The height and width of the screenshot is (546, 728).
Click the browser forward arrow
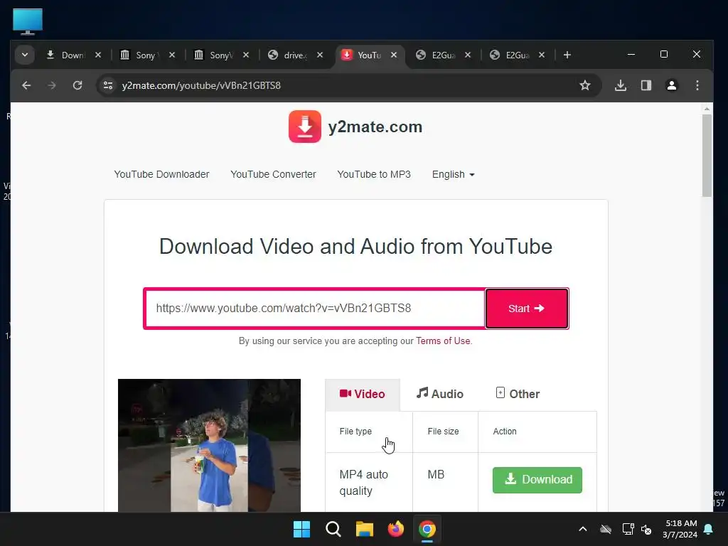(52, 85)
